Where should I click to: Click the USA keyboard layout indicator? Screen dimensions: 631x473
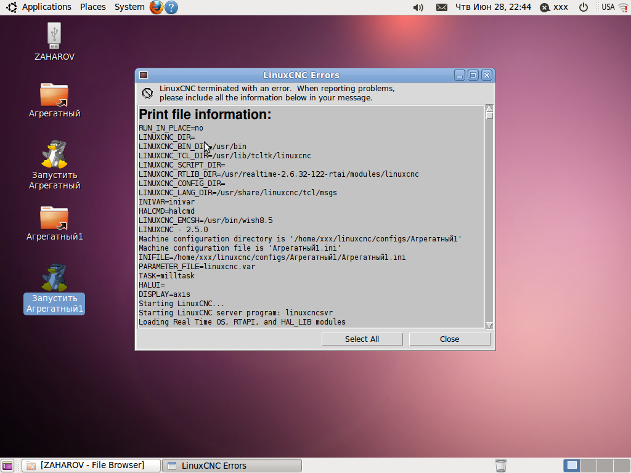(x=608, y=7)
